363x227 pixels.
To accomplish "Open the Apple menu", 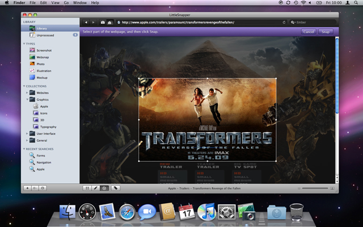I will click(7, 3).
